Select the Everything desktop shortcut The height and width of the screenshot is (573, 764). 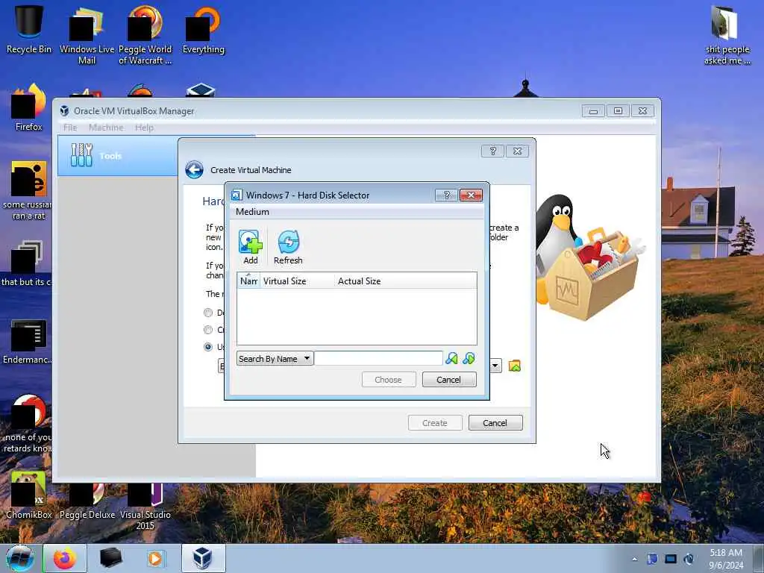(204, 30)
